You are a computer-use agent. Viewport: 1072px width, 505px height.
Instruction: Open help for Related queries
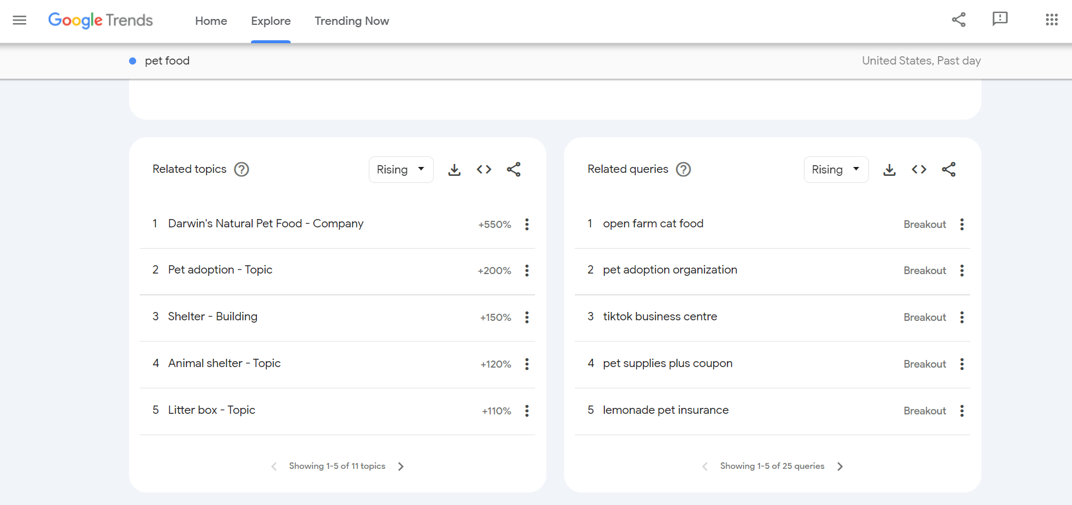click(684, 169)
